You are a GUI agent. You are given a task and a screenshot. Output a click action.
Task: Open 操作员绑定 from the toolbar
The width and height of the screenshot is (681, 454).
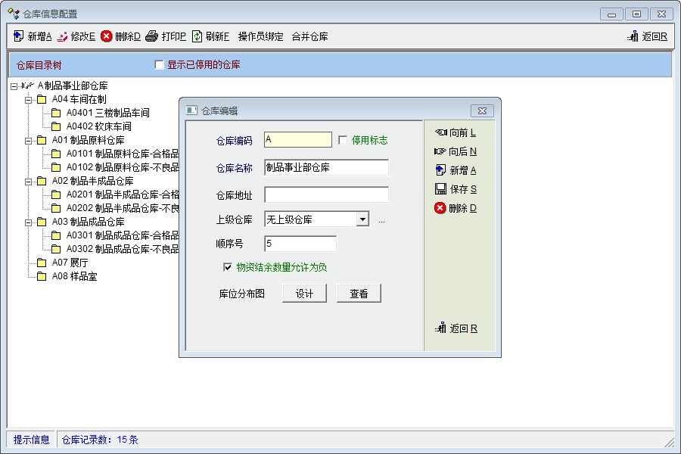pos(260,36)
